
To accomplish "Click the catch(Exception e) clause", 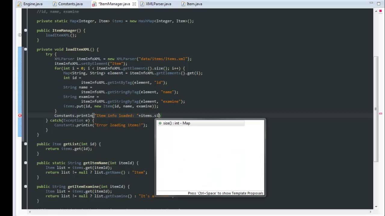I will pos(72,120).
